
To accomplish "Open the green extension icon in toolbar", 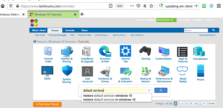I will coord(204,6).
